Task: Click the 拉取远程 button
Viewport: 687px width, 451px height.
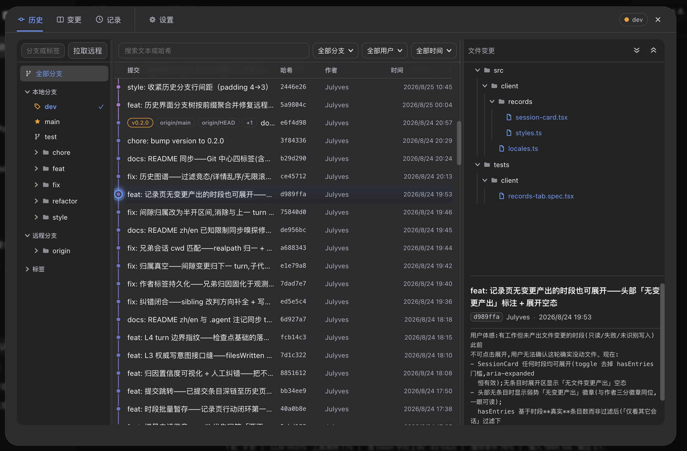Action: tap(87, 51)
